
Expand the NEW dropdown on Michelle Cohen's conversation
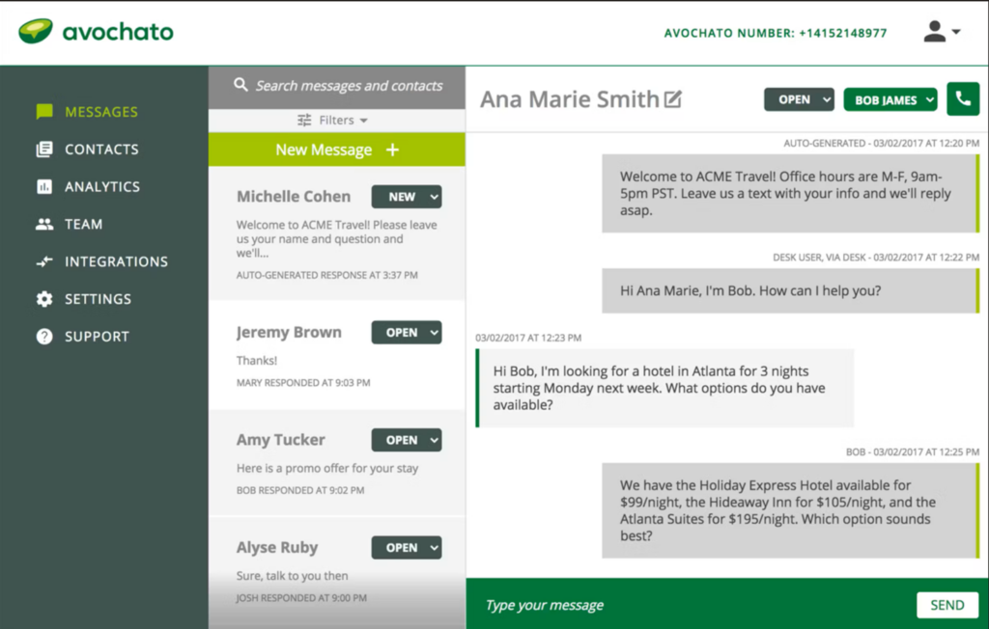(406, 196)
